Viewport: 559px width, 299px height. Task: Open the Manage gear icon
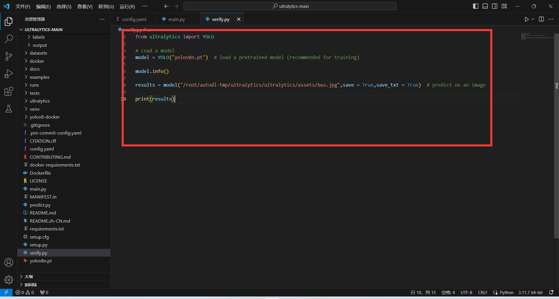pos(9,280)
